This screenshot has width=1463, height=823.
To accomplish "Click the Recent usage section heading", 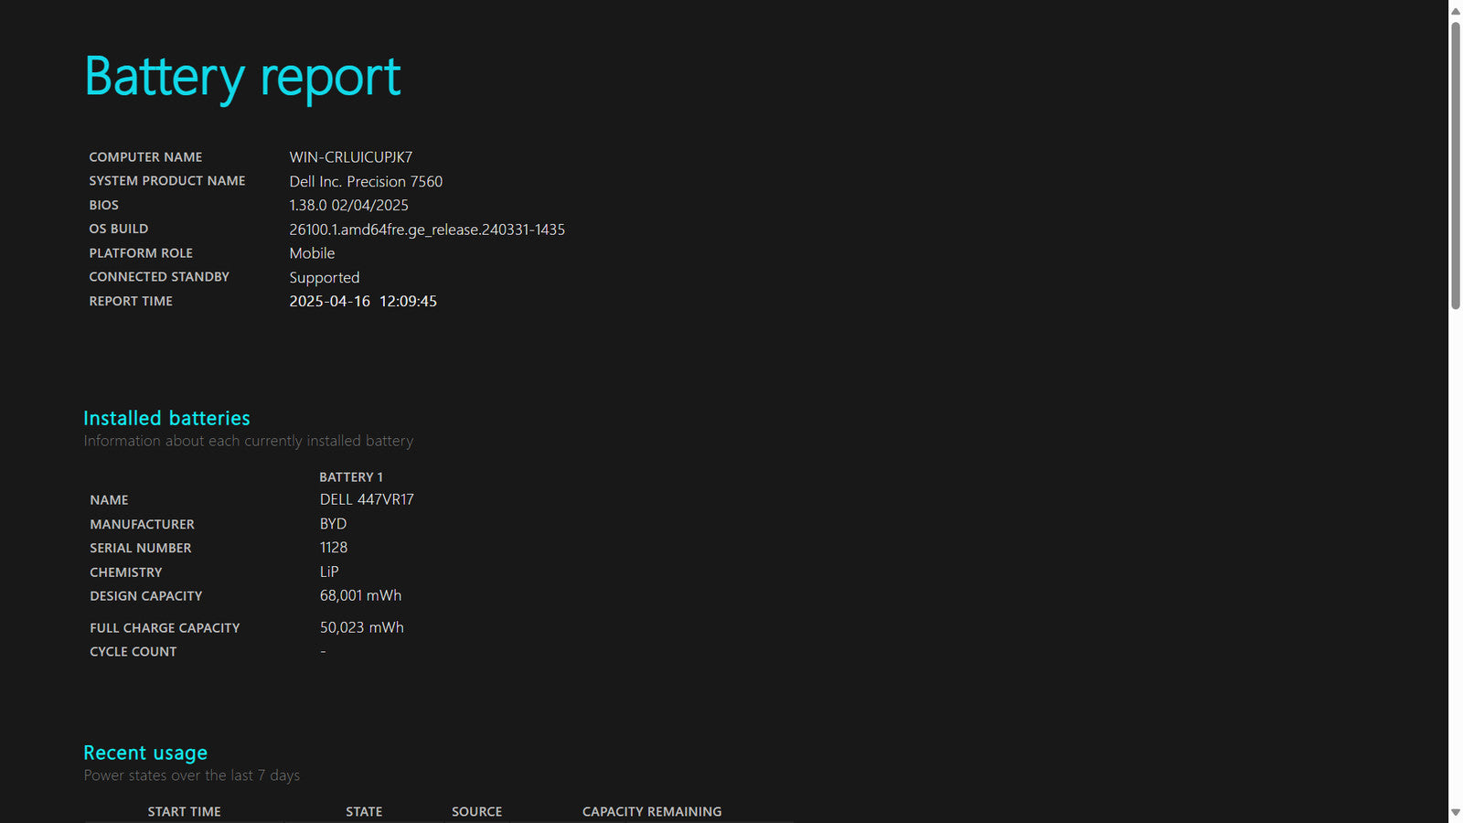I will coord(145,754).
